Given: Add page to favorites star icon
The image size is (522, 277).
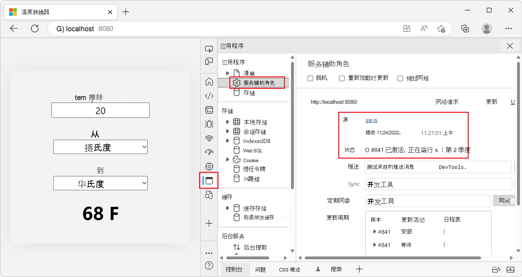Looking at the screenshot, I should coord(441,28).
